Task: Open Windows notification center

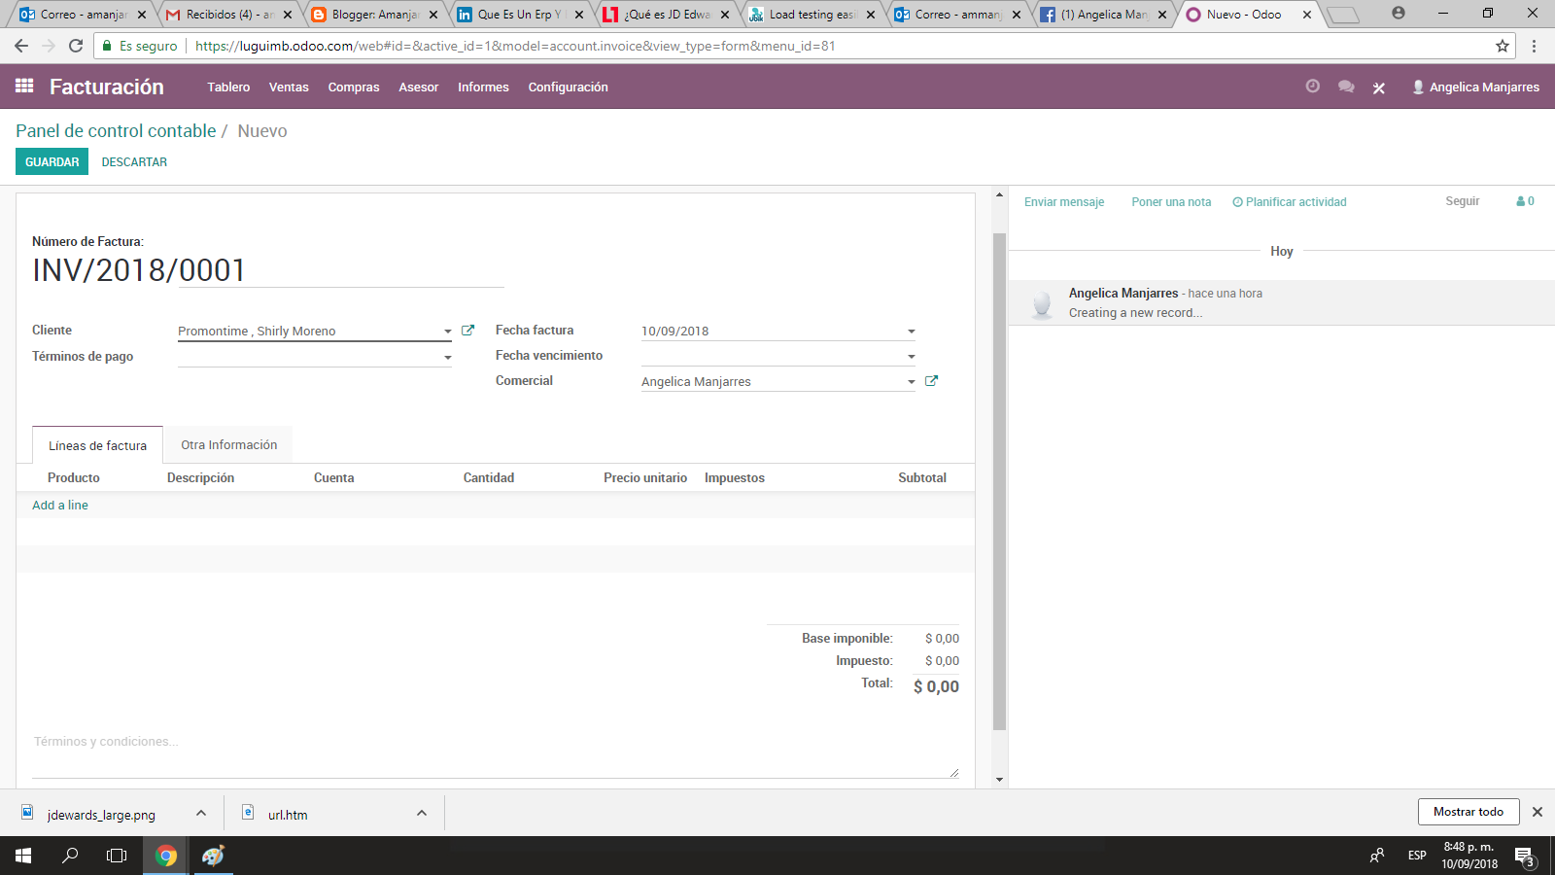Action: tap(1524, 857)
